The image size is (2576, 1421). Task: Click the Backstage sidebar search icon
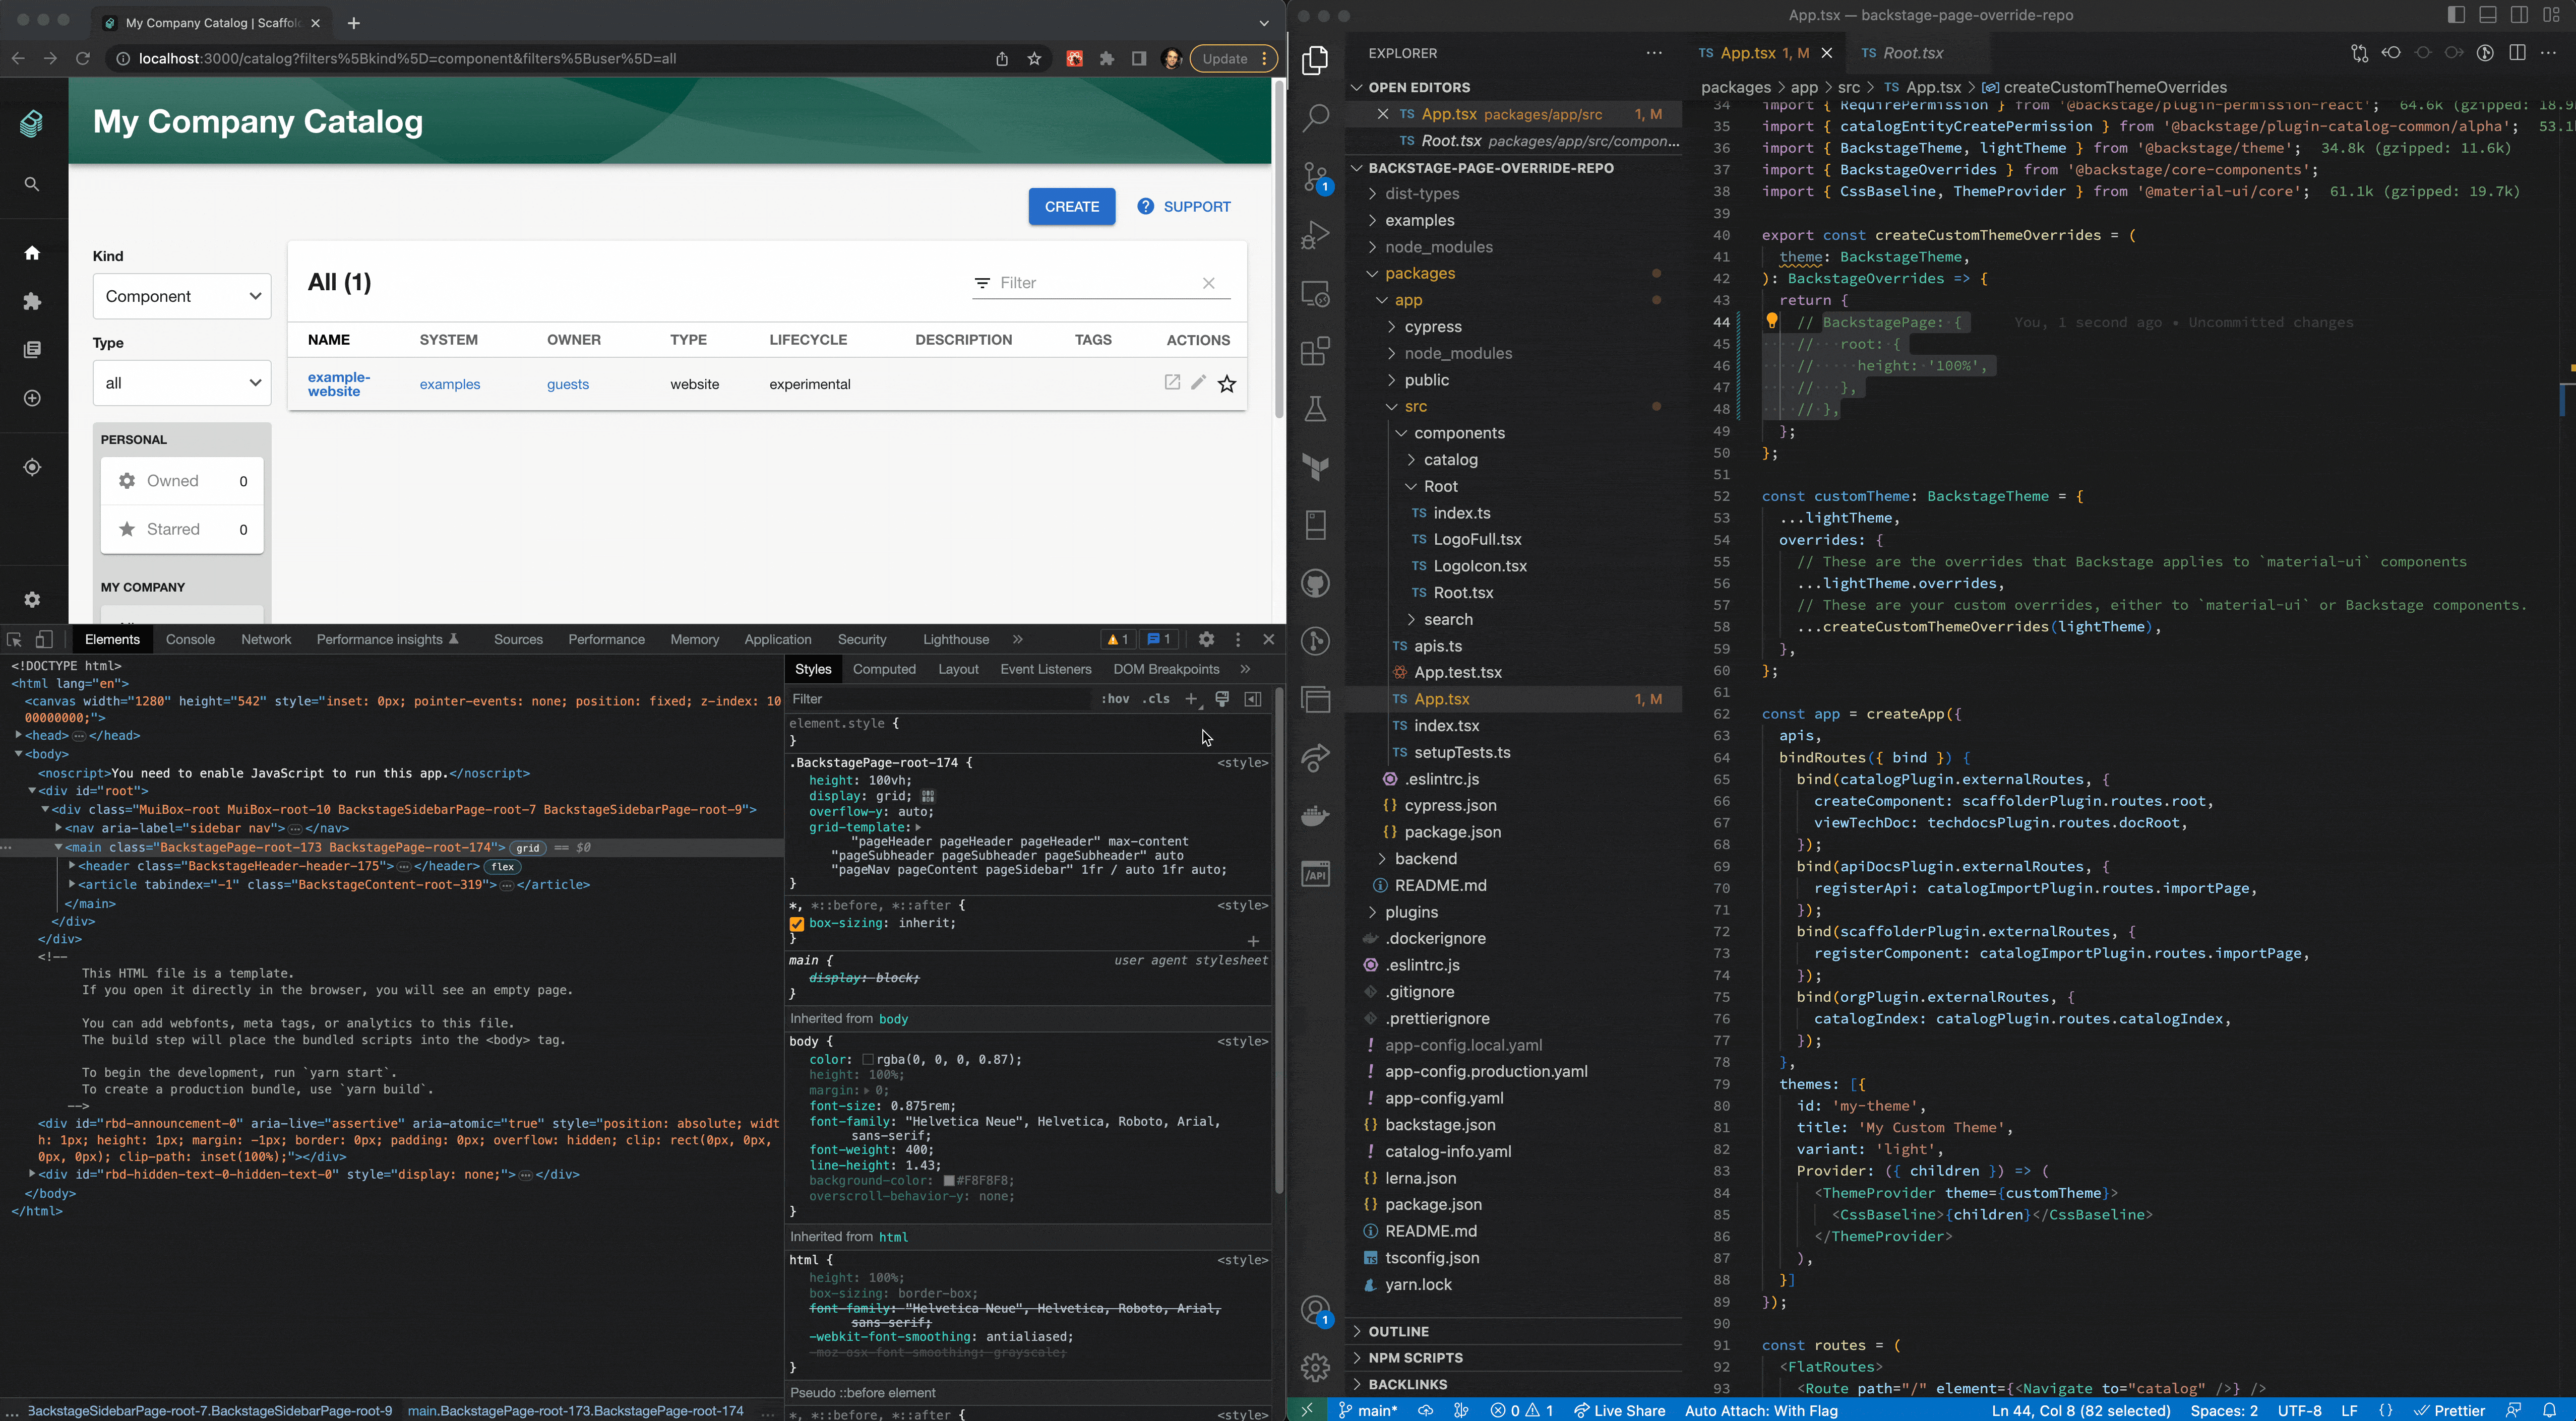pos(33,185)
